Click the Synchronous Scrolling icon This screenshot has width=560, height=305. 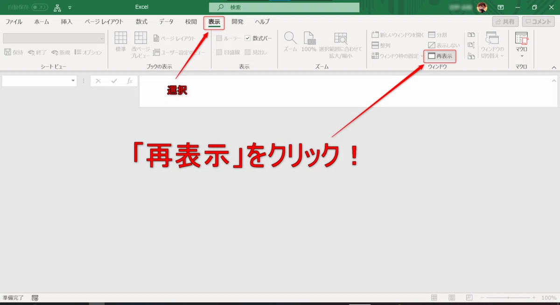click(x=471, y=45)
